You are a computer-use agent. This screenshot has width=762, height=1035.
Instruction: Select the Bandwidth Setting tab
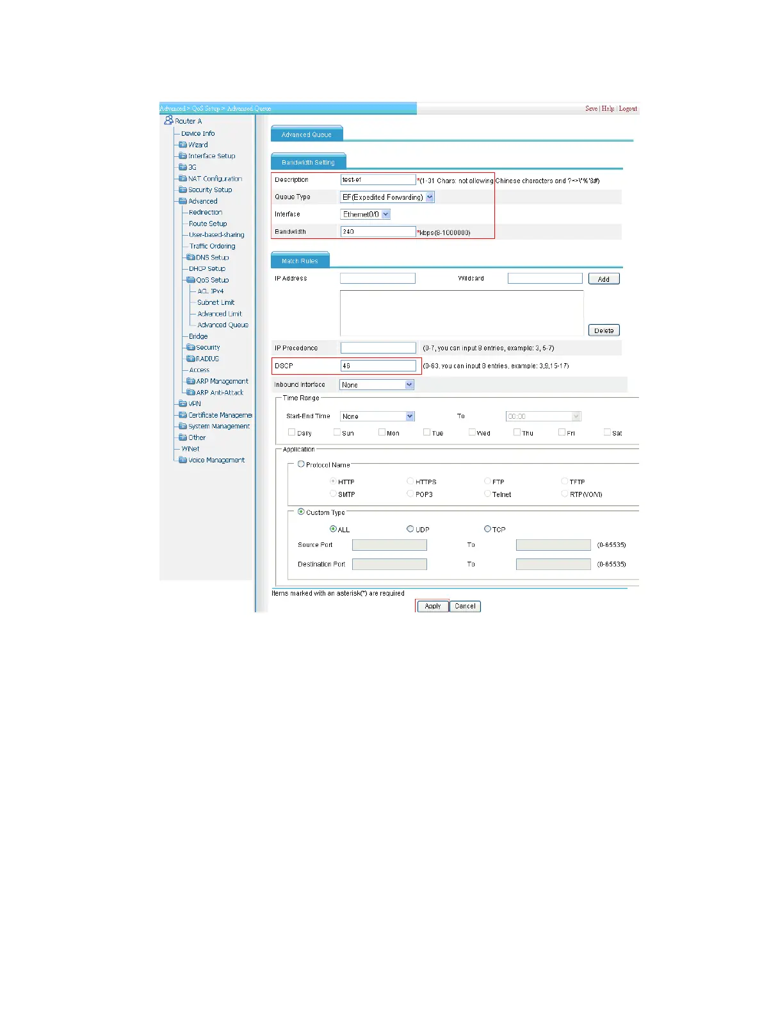click(309, 162)
